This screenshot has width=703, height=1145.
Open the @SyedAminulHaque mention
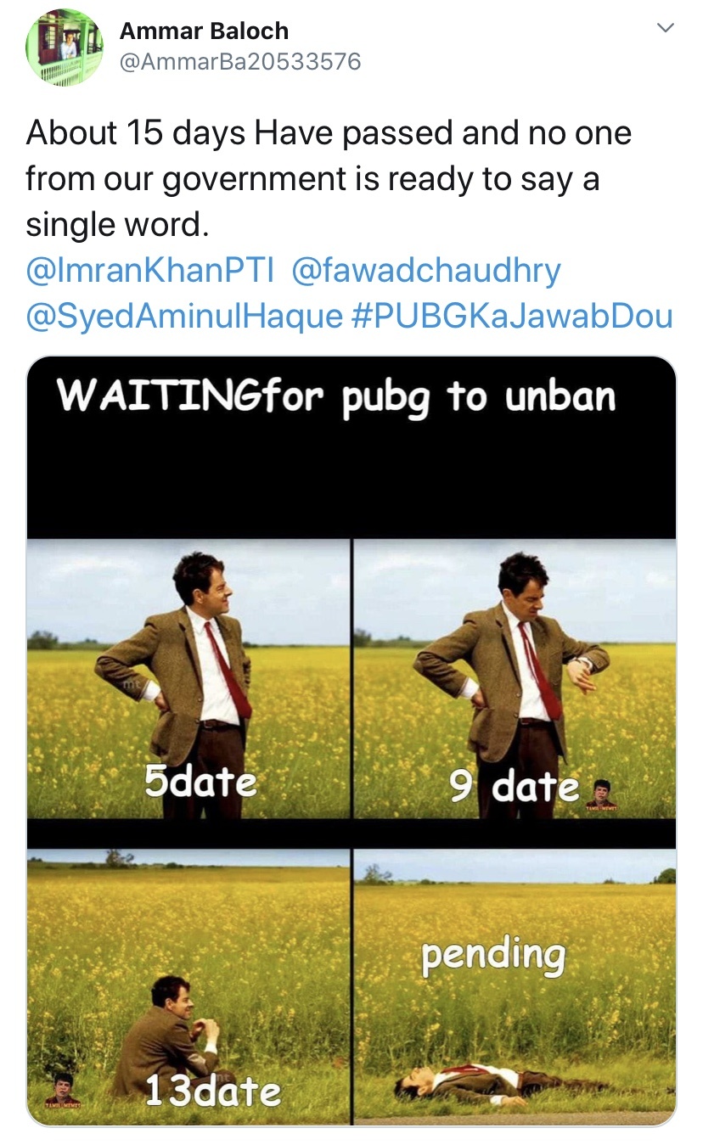pos(183,317)
